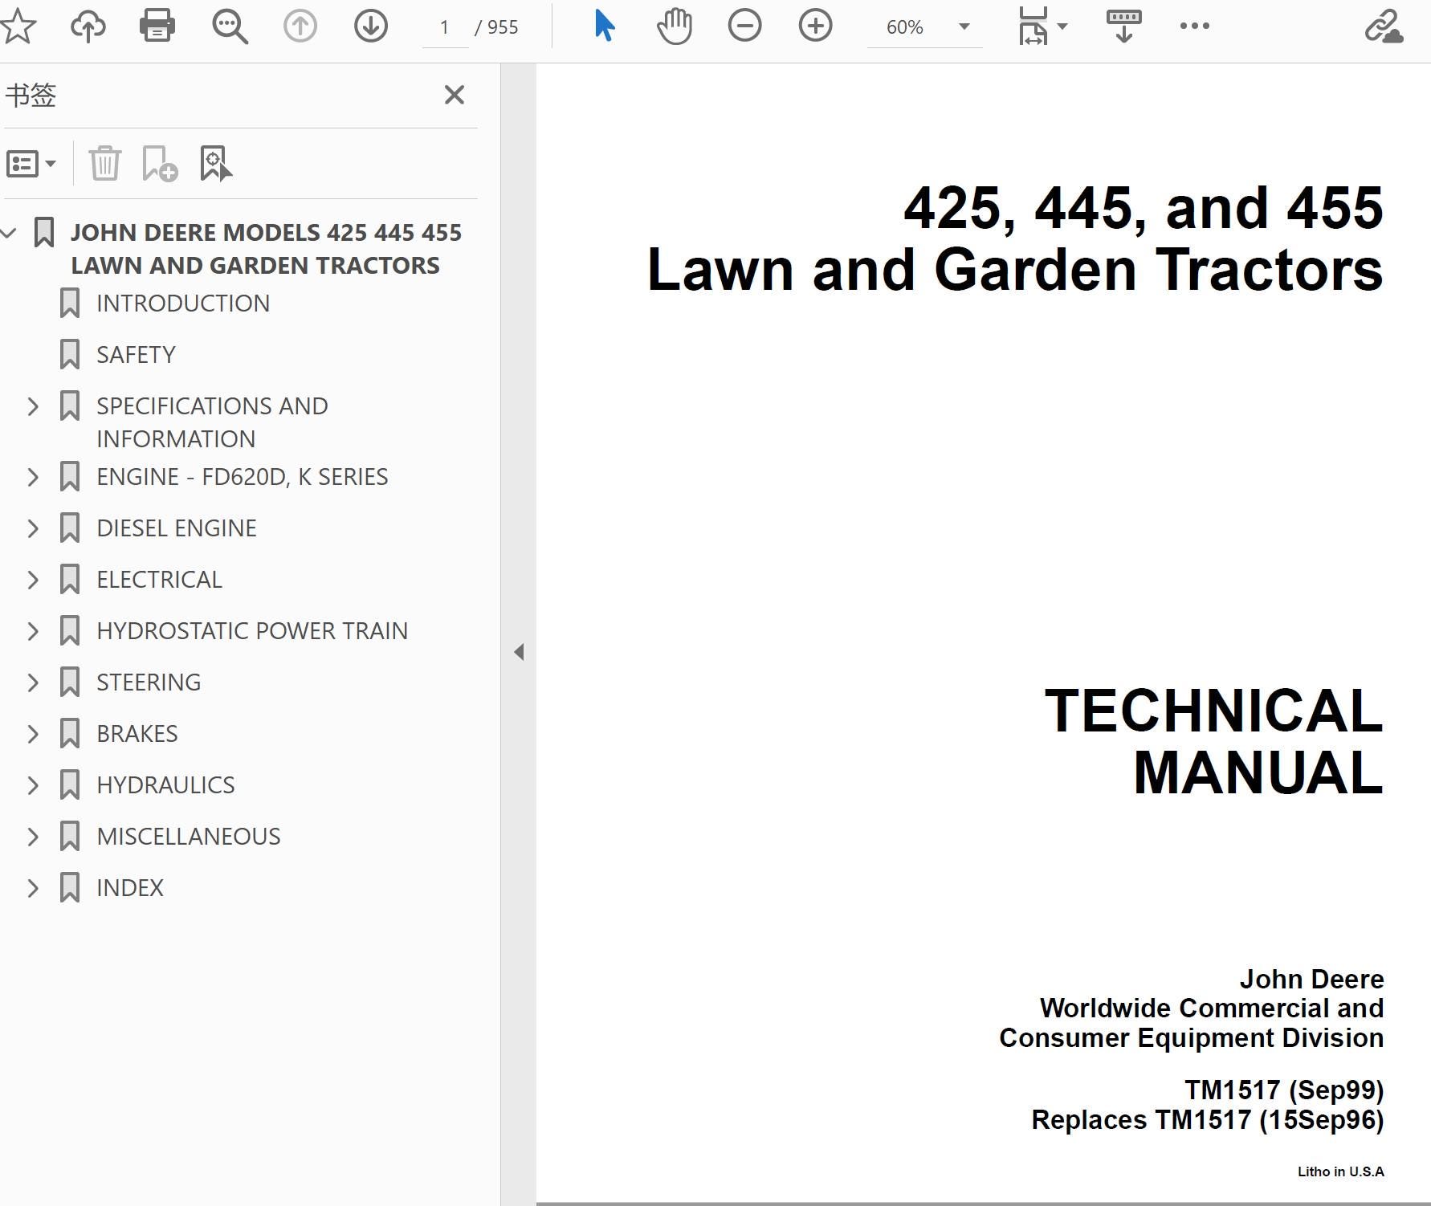Expand the Hydrostatic Power Train bookmark
The image size is (1431, 1206).
(33, 631)
